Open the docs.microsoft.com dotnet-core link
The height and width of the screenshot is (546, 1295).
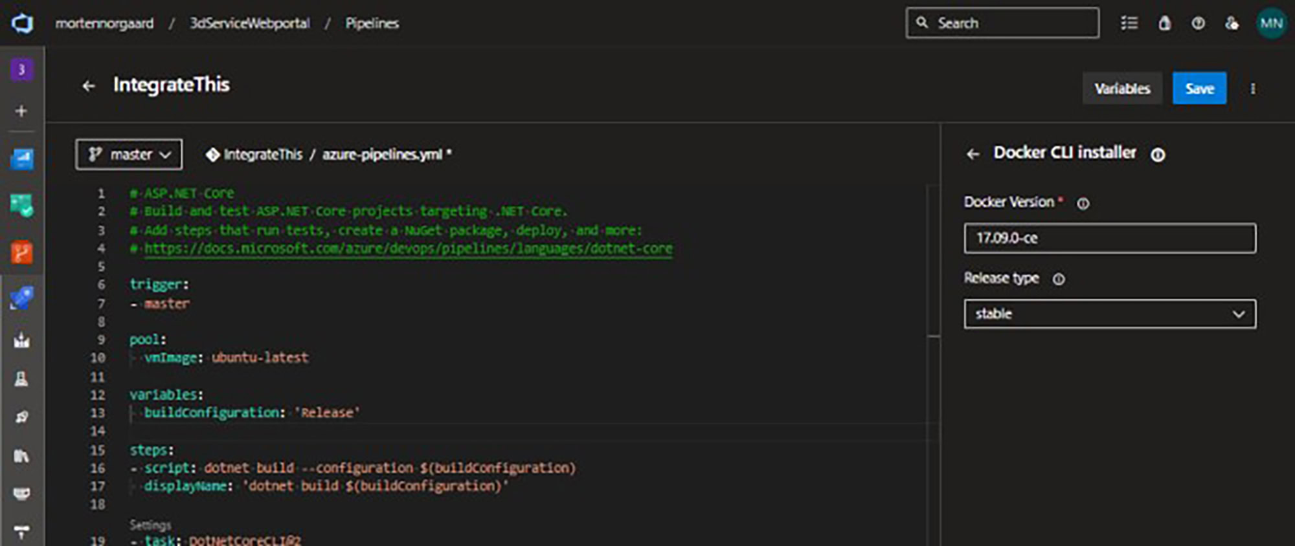click(408, 249)
